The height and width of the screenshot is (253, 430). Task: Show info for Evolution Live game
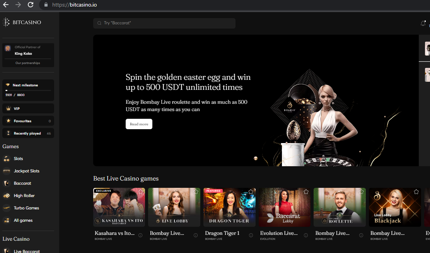click(x=306, y=235)
